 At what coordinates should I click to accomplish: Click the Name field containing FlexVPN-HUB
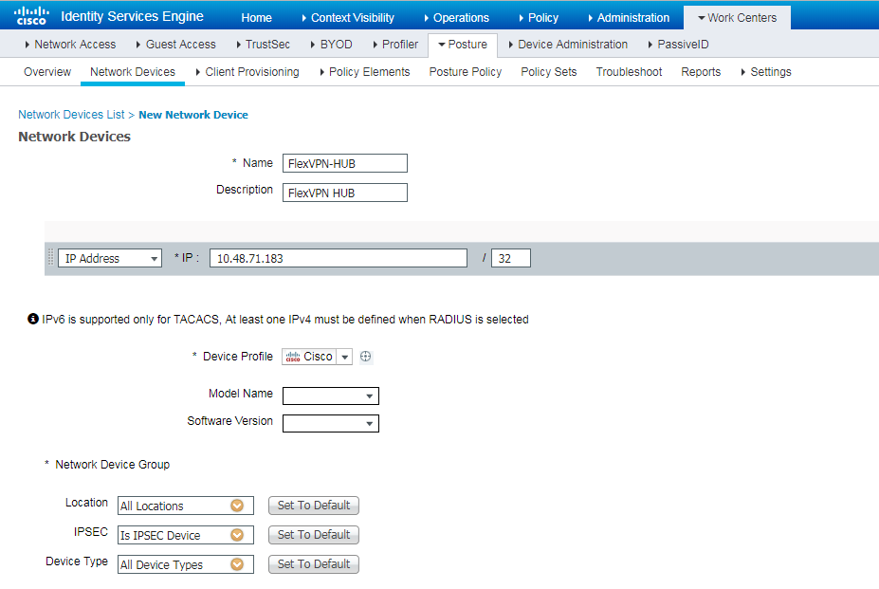point(345,163)
